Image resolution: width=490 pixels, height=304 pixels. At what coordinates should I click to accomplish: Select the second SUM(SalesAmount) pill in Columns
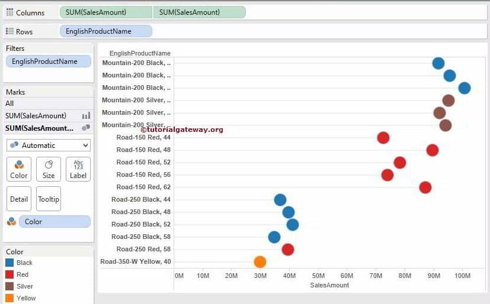tap(199, 12)
